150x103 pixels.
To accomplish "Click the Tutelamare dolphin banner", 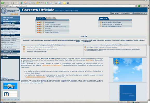I will pyautogui.click(x=10, y=86).
